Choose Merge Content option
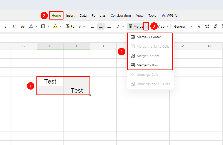The width and height of the screenshot is (223, 145). point(150,56)
